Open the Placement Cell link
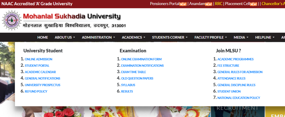The height and width of the screenshot is (117, 285). tap(237, 4)
